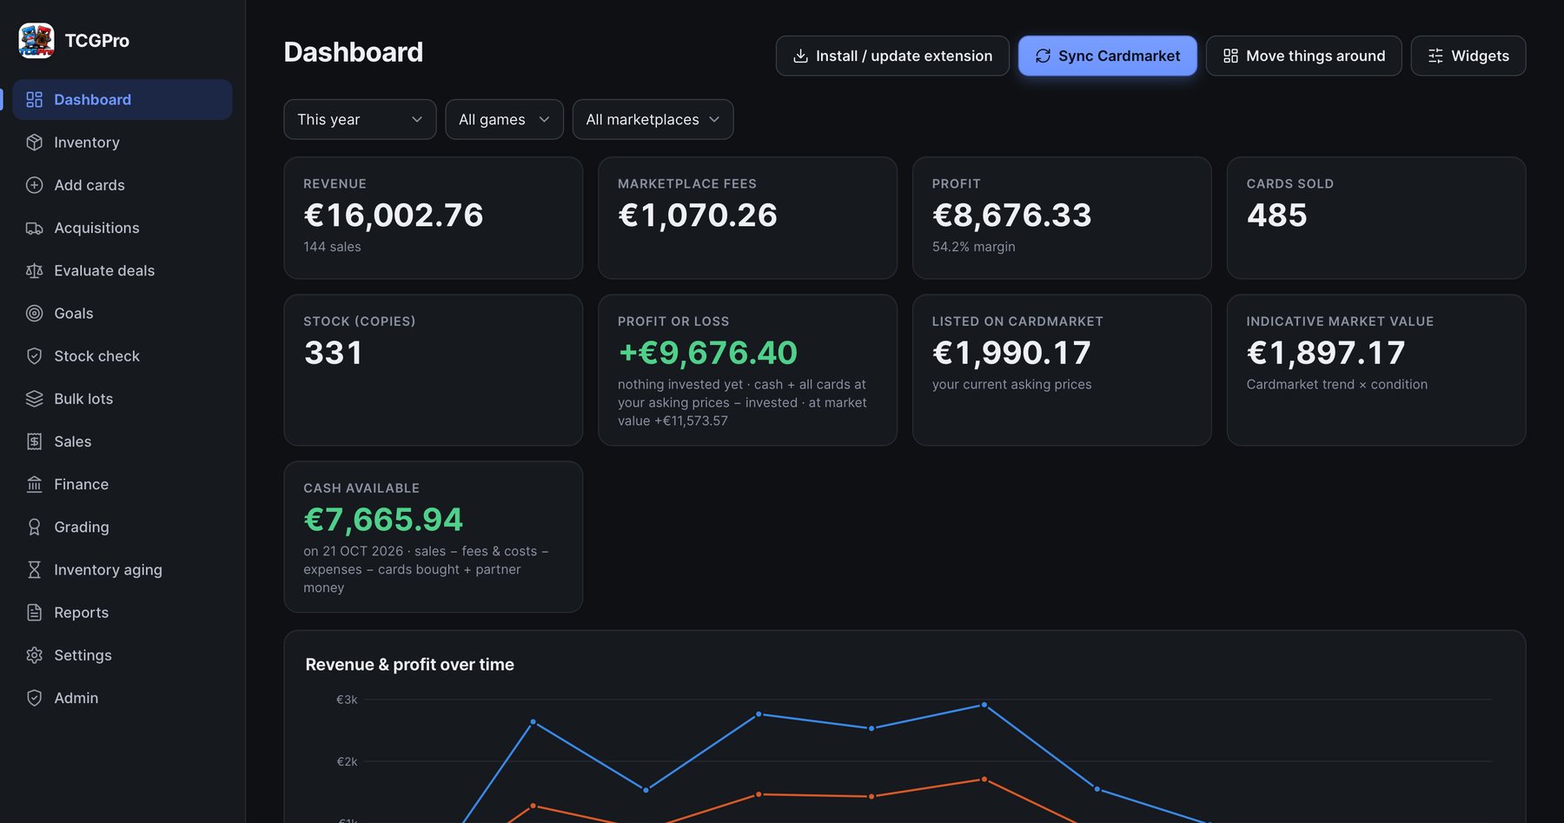Open the All games filter dropdown
Image resolution: width=1564 pixels, height=823 pixels.
coord(504,119)
